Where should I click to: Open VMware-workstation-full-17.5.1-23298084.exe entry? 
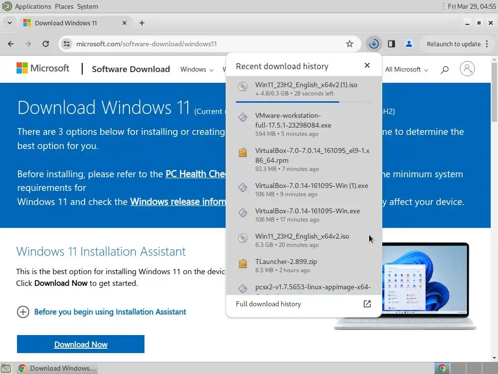[303, 124]
